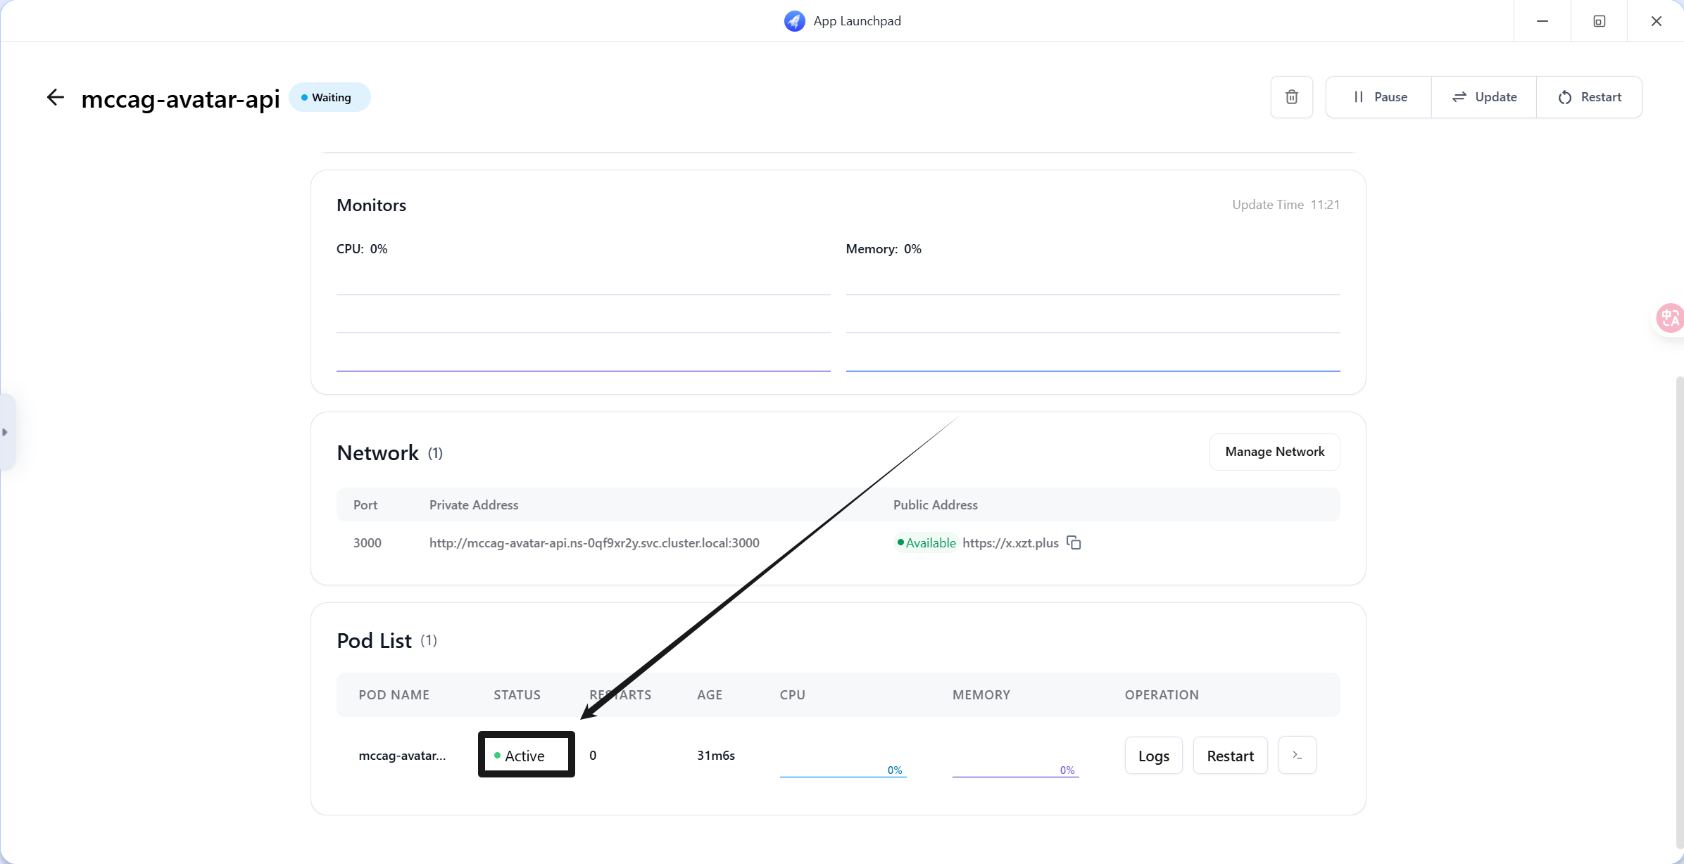1684x864 pixels.
Task: Restart the pod in operation column
Action: click(1230, 756)
